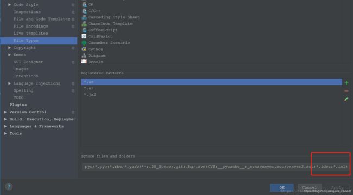Select the Cython file type icon
Screen dimensions: 353x195
(x=84, y=49)
